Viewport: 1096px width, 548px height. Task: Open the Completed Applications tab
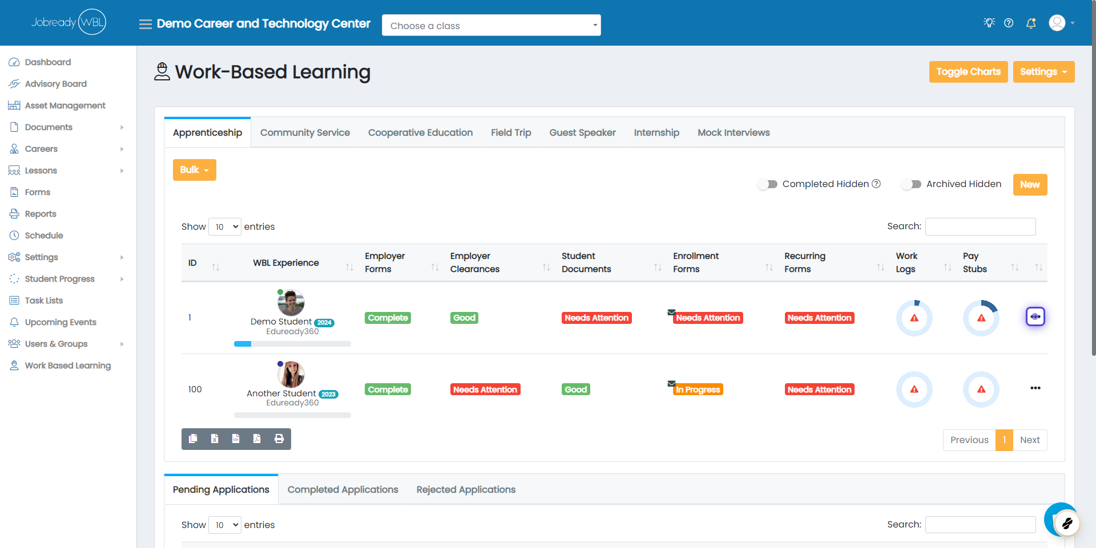pyautogui.click(x=343, y=490)
